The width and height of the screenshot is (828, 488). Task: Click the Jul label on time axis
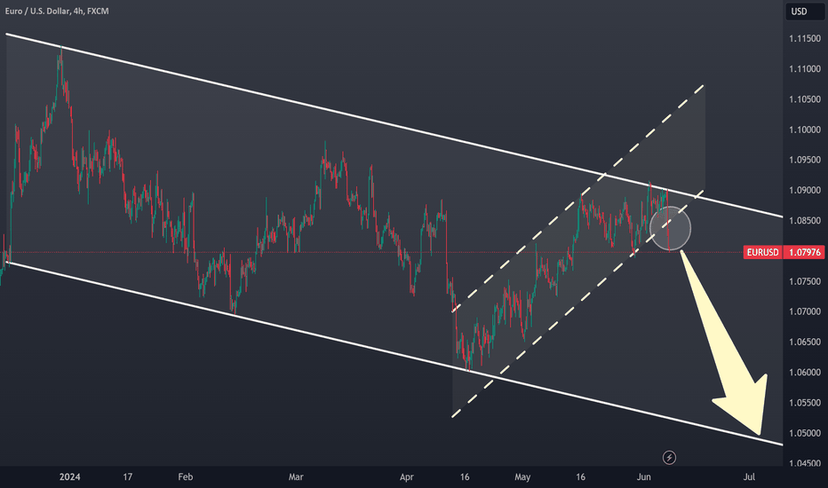click(749, 477)
